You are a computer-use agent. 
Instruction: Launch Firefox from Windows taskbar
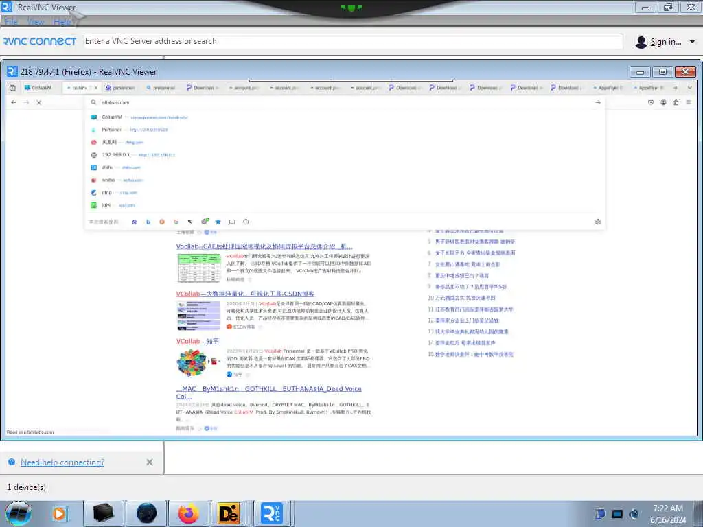188,513
